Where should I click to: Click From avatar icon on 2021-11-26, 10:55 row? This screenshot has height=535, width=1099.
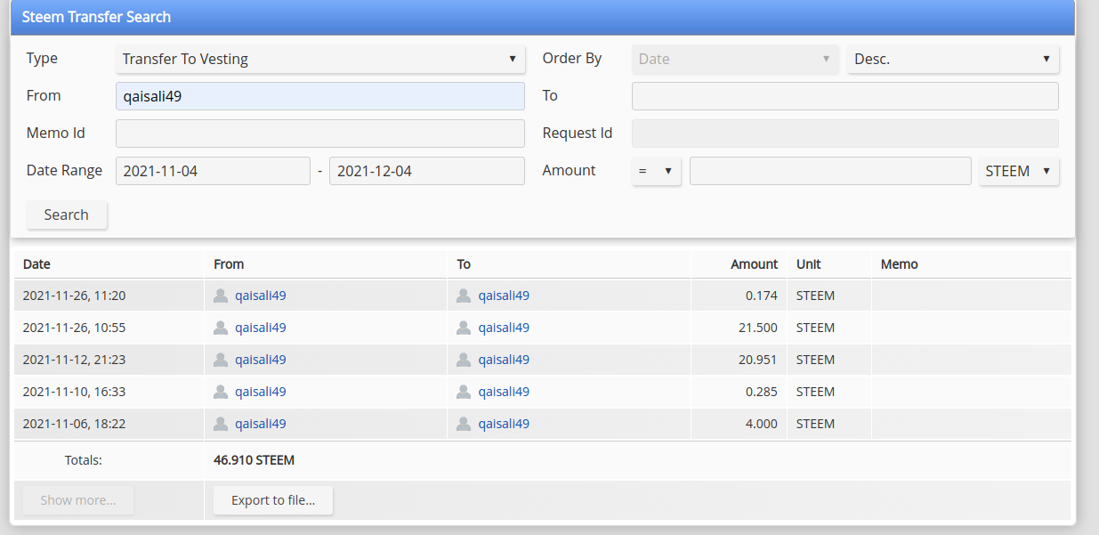tap(221, 328)
